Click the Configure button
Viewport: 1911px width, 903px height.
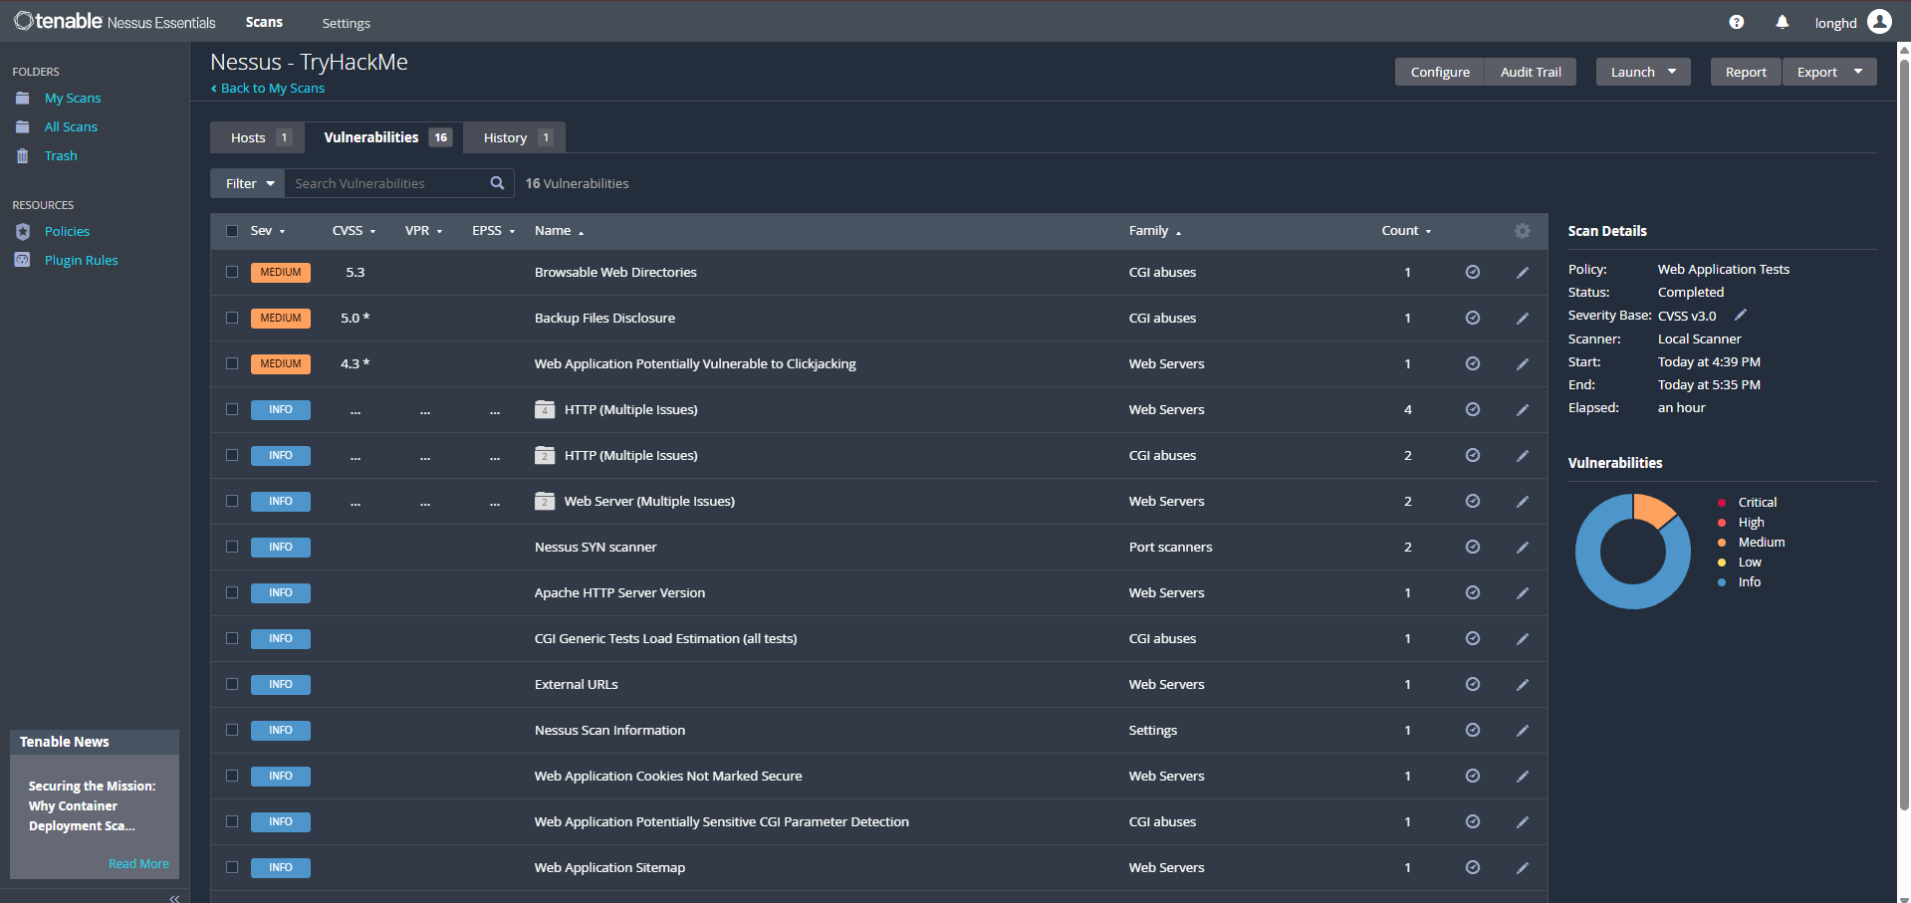pyautogui.click(x=1440, y=72)
